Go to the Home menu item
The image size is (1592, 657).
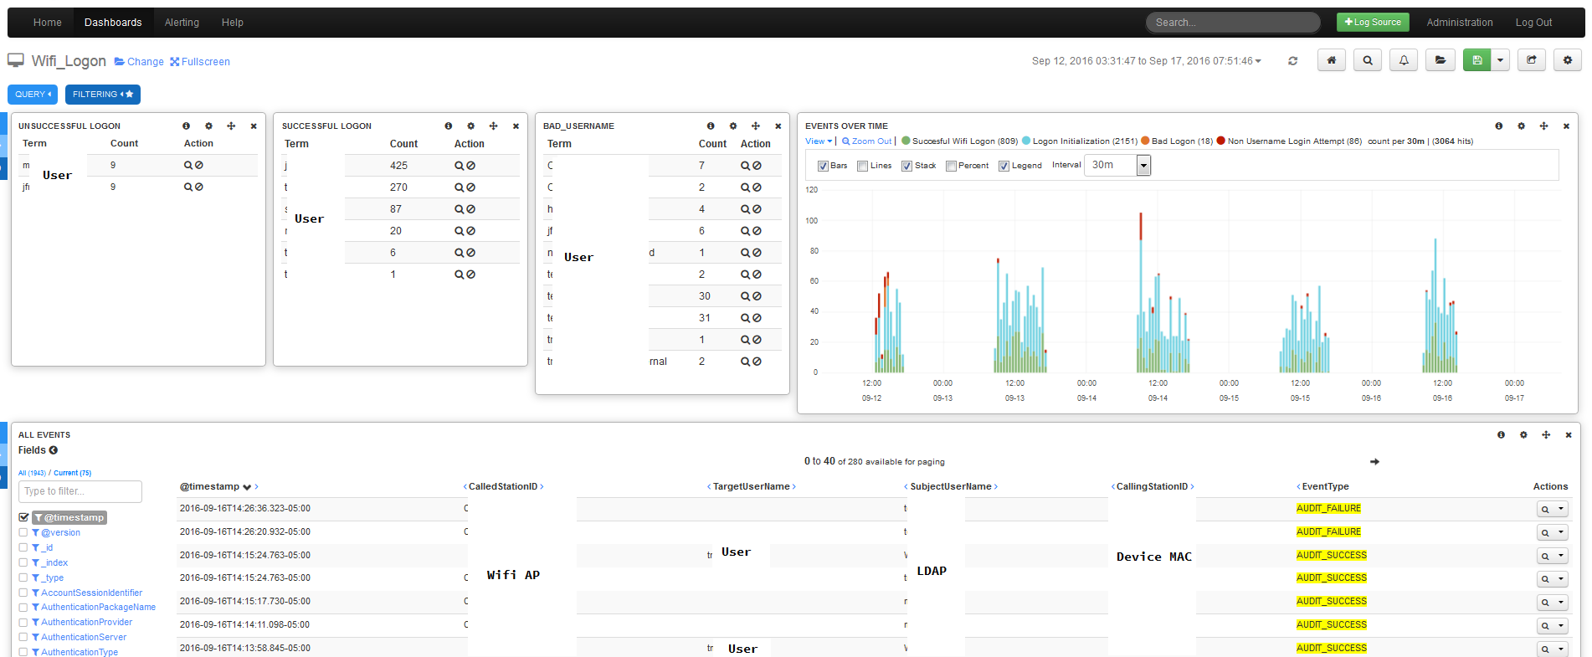point(48,23)
